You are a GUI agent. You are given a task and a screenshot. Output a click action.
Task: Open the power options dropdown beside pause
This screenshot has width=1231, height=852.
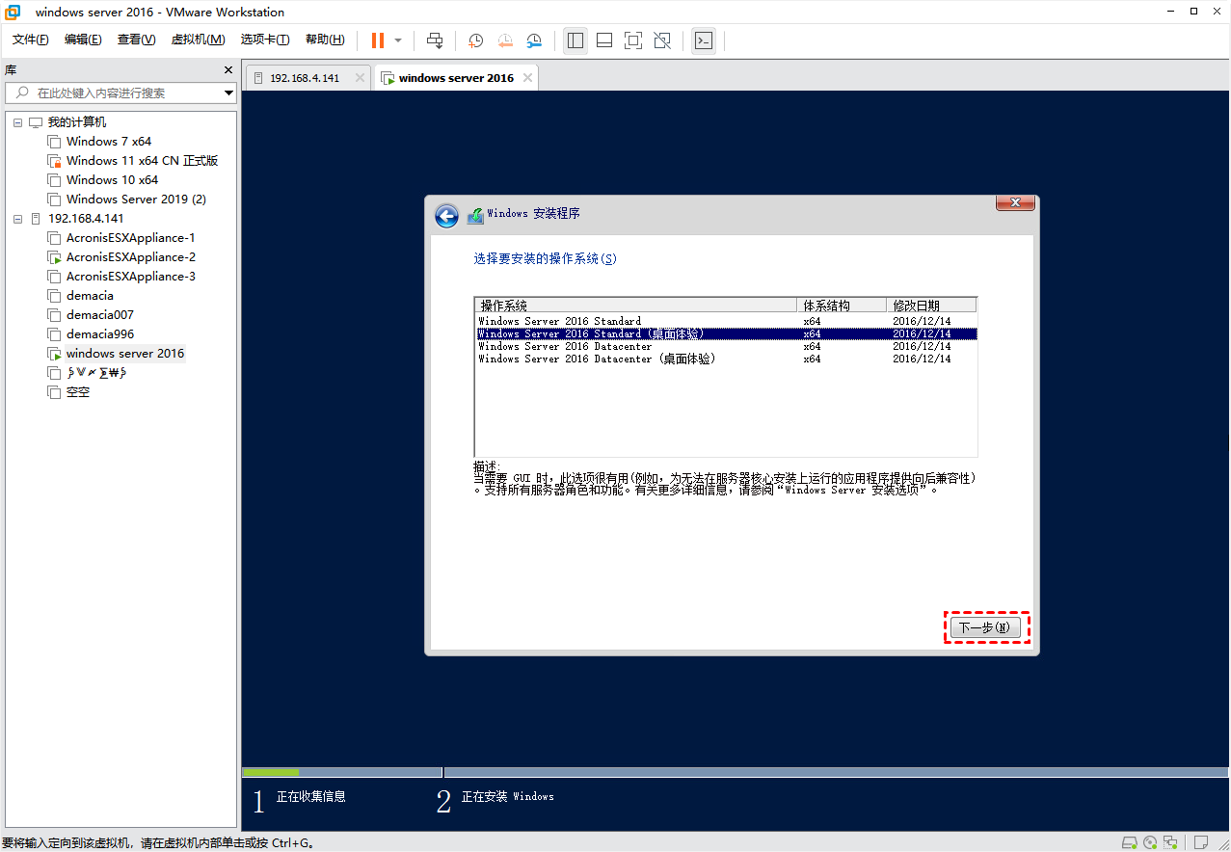[x=398, y=40]
